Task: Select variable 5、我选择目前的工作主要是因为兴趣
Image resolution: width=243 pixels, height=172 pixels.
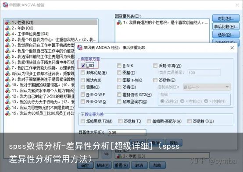Action: point(39,56)
